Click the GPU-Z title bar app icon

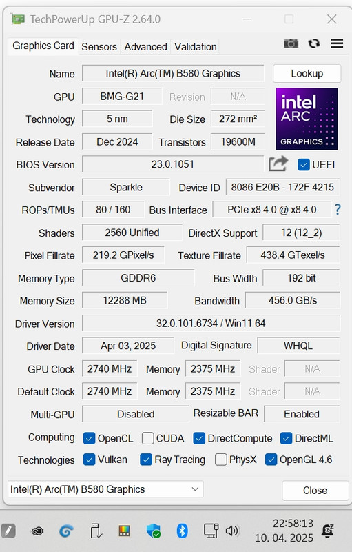(17, 19)
